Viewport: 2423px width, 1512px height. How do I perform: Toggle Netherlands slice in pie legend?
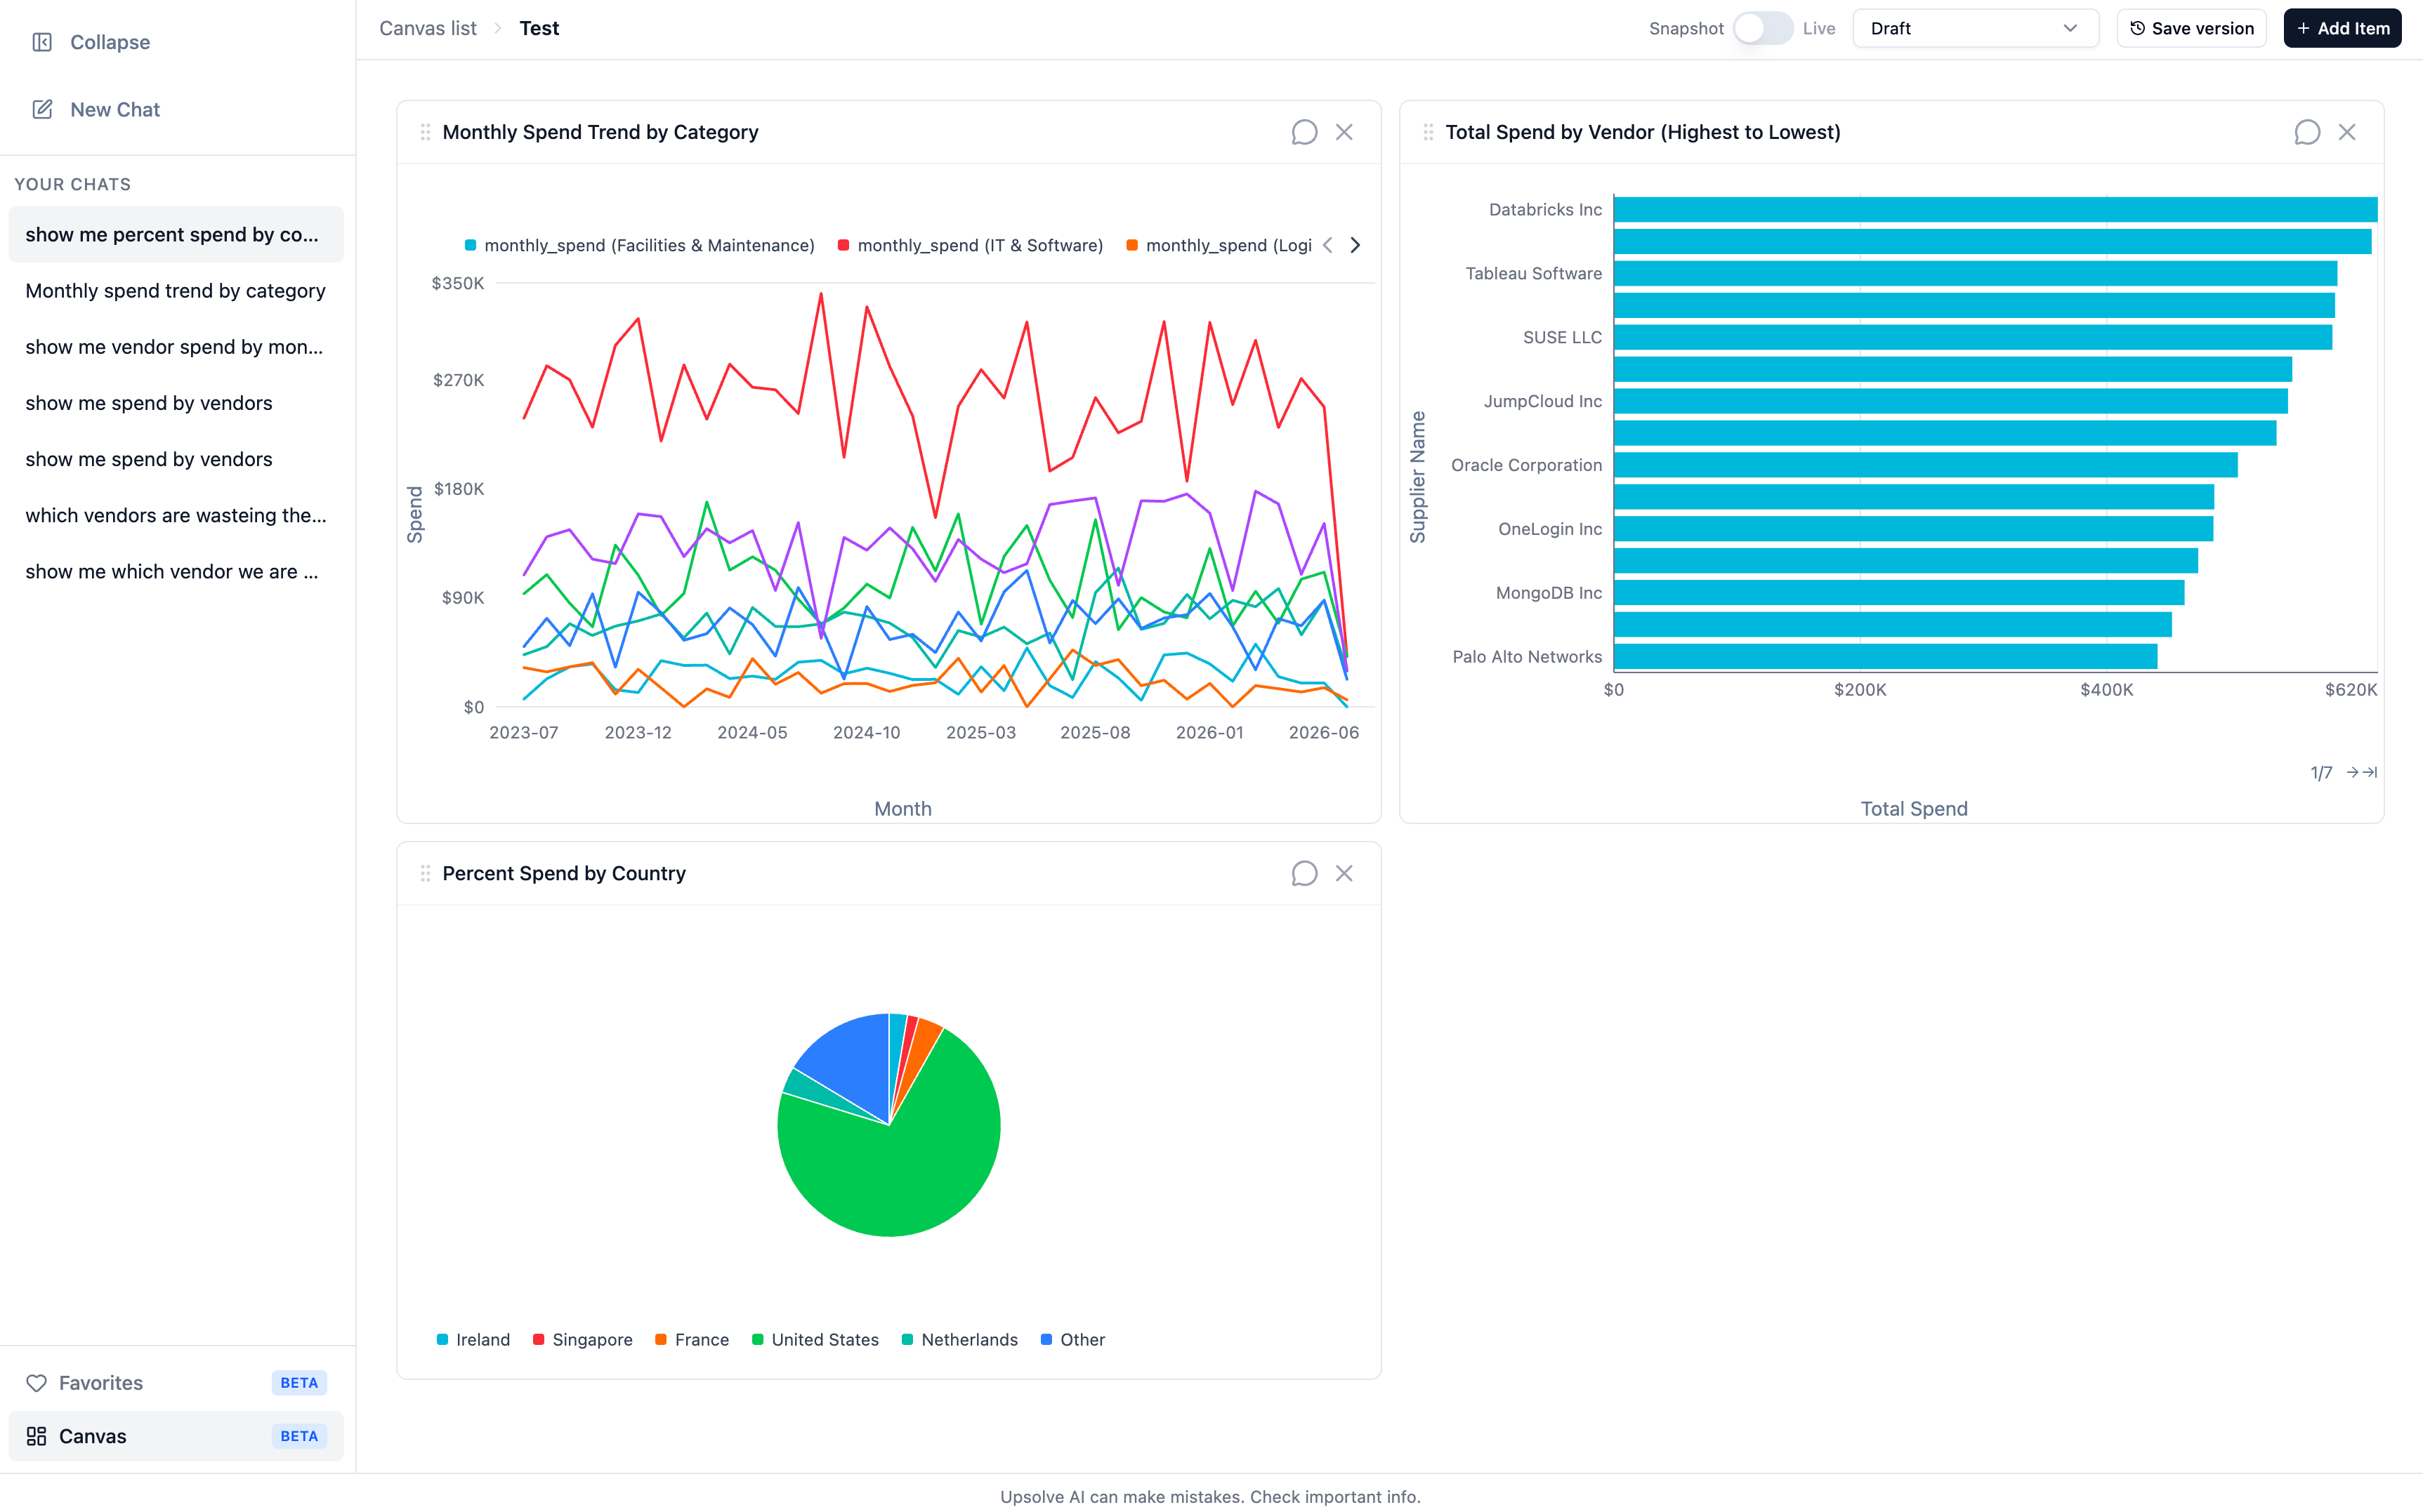pos(959,1339)
